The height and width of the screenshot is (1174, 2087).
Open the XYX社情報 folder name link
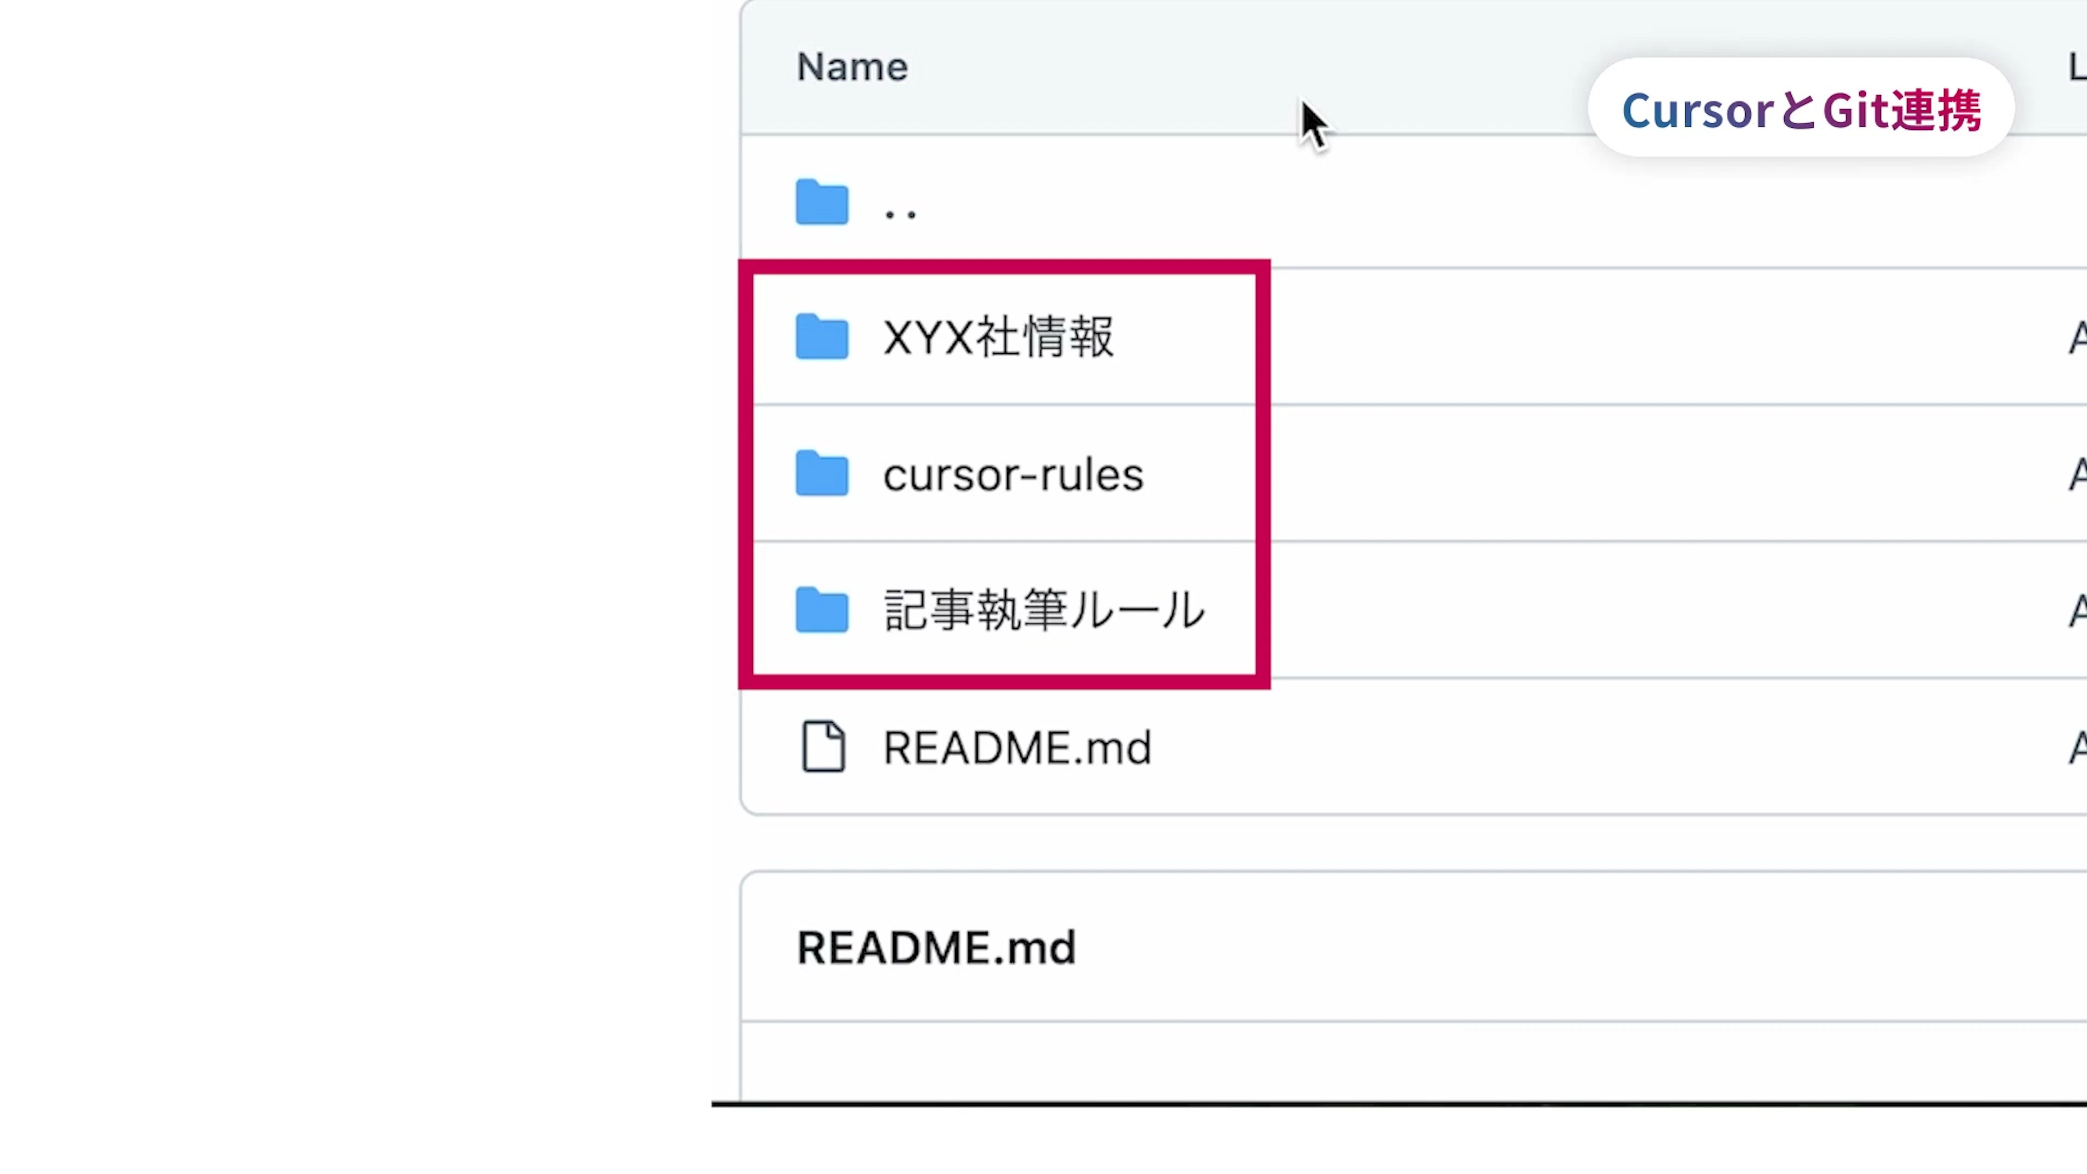pyautogui.click(x=998, y=336)
